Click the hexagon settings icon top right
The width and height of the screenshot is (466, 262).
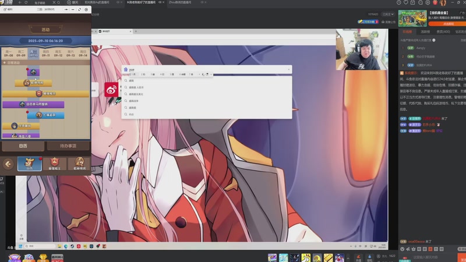428,2
